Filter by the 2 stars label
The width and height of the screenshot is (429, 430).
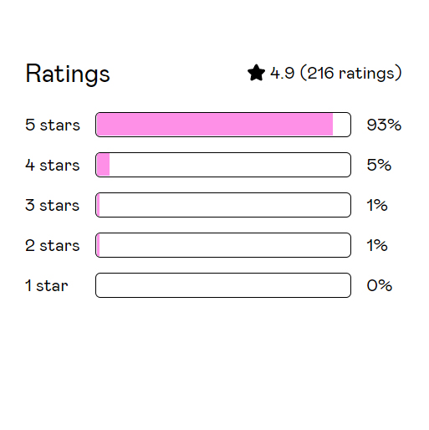click(x=53, y=245)
